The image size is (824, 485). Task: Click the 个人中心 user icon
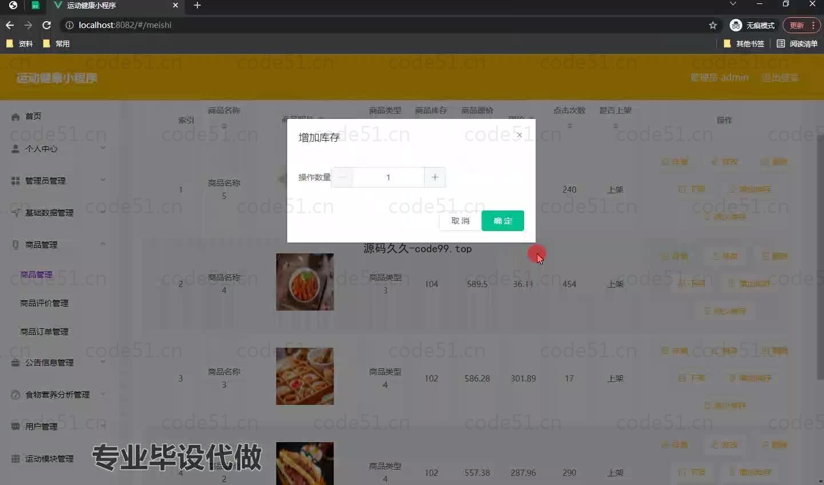tap(15, 149)
